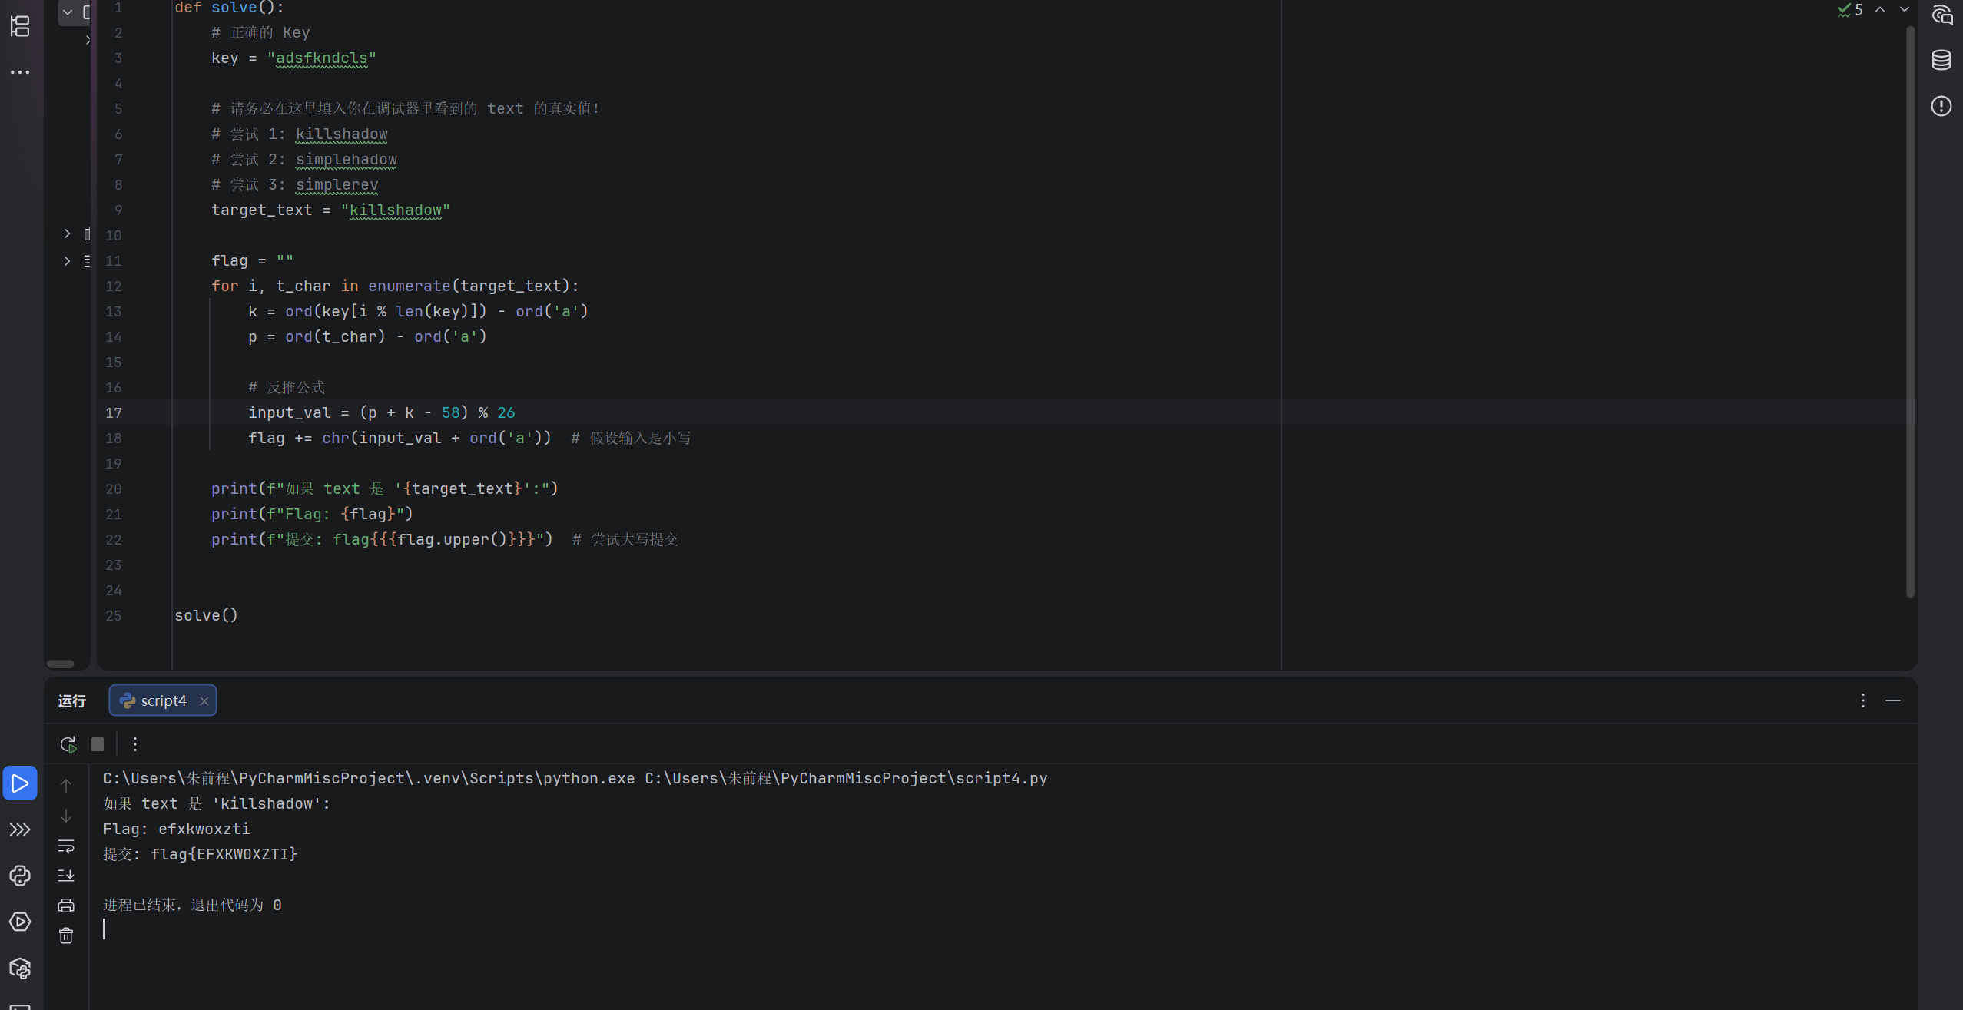Expand the tree node beside line 11

click(67, 261)
